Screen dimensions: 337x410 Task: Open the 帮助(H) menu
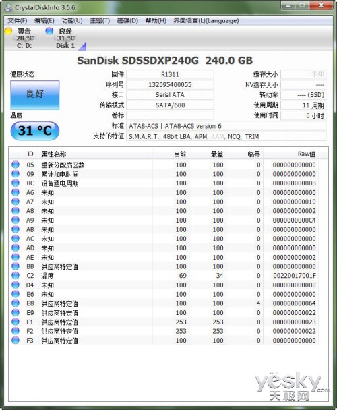click(x=156, y=21)
